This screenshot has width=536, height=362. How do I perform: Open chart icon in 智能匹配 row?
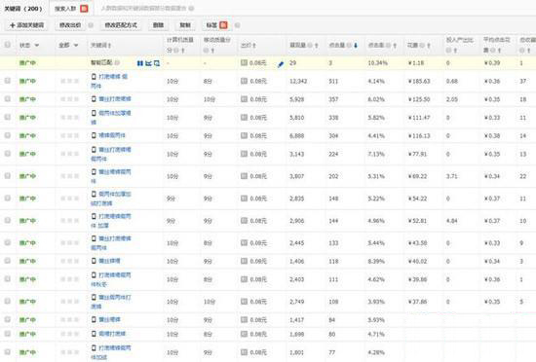point(148,63)
